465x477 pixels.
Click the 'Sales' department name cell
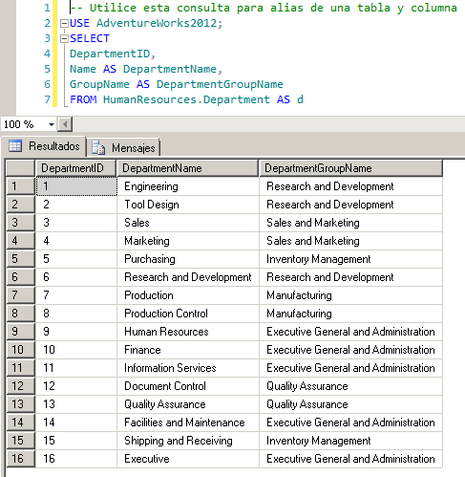pos(188,223)
